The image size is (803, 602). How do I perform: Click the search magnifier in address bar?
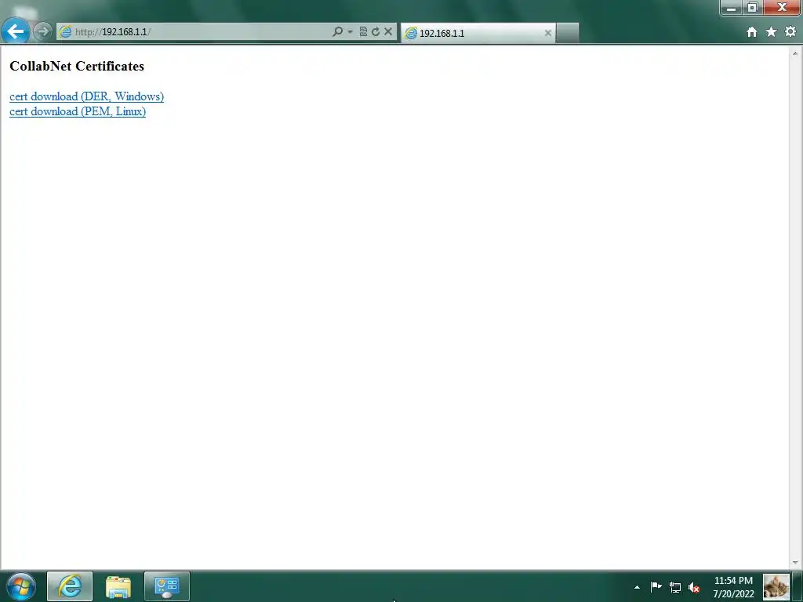pyautogui.click(x=337, y=31)
